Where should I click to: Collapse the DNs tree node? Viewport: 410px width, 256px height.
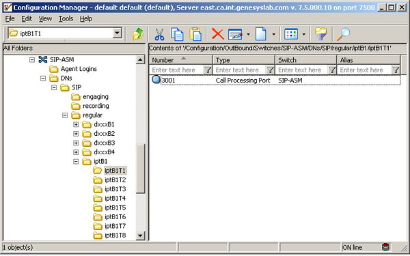43,78
